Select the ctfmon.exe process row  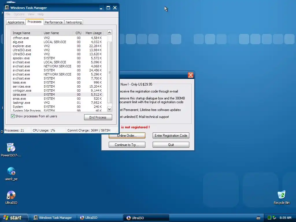57,38
